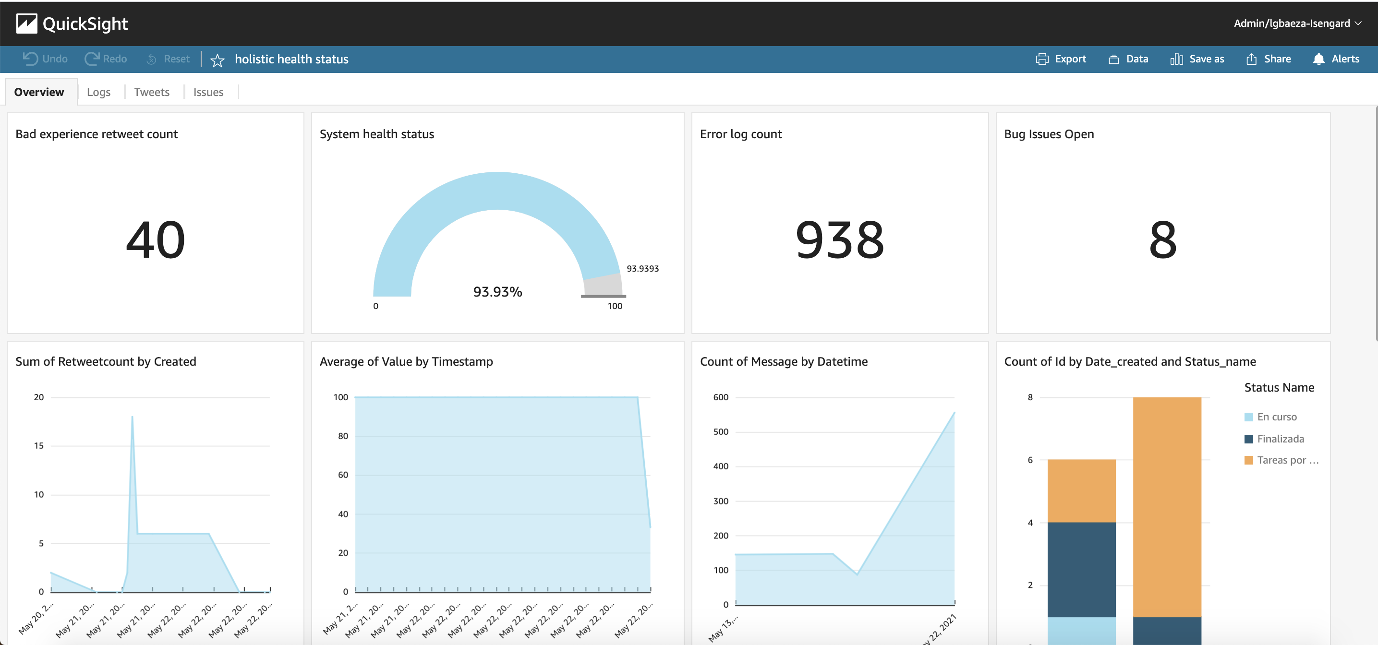Viewport: 1378px width, 645px height.
Task: Select the Overview tab
Action: click(39, 92)
